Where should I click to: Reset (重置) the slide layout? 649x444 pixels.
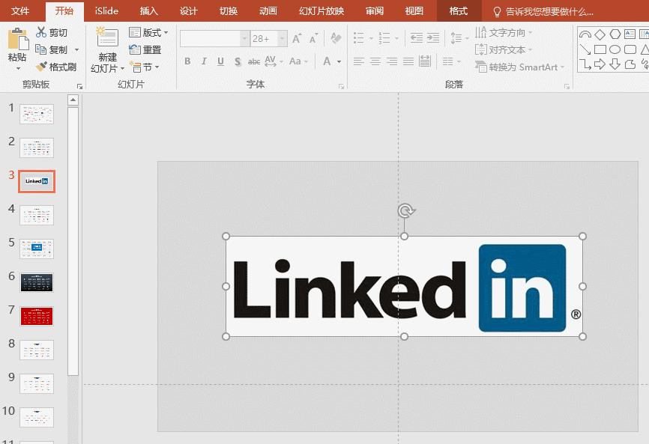(x=145, y=49)
